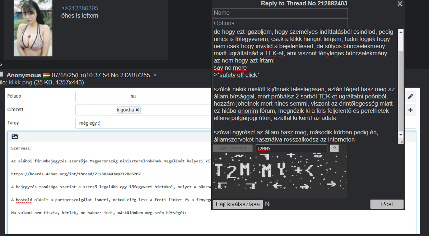Click the comment box scrollbar up arrow

401,32
